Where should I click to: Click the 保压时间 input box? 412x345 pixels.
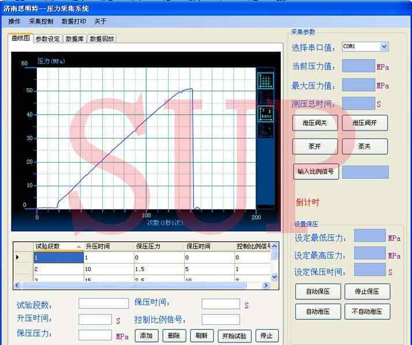[221, 304]
